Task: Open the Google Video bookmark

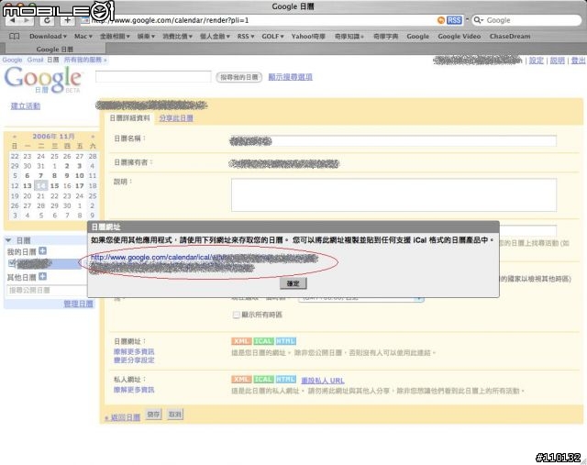Action: (x=459, y=37)
